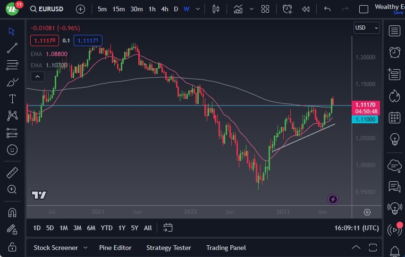Image resolution: width=405 pixels, height=257 pixels.
Task: Click the 4h timeframe button
Action: [x=164, y=9]
